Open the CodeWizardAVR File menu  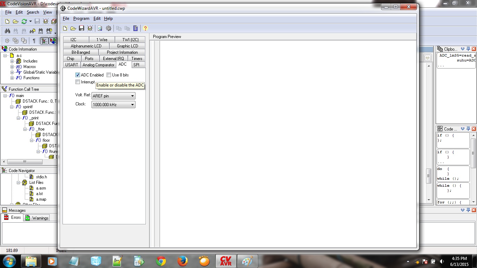tap(66, 18)
